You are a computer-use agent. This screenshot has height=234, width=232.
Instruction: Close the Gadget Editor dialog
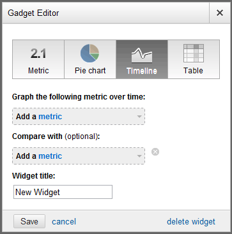pos(220,13)
